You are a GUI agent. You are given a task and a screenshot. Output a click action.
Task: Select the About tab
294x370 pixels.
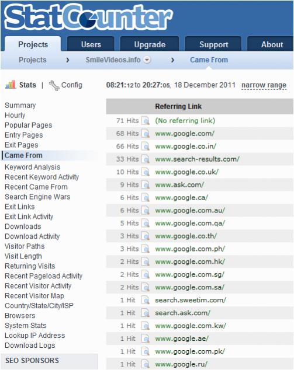[x=271, y=44]
